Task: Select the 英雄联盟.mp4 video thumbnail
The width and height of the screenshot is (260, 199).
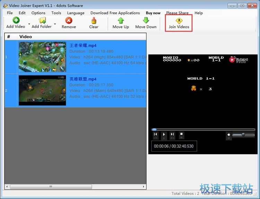Action: [42, 90]
